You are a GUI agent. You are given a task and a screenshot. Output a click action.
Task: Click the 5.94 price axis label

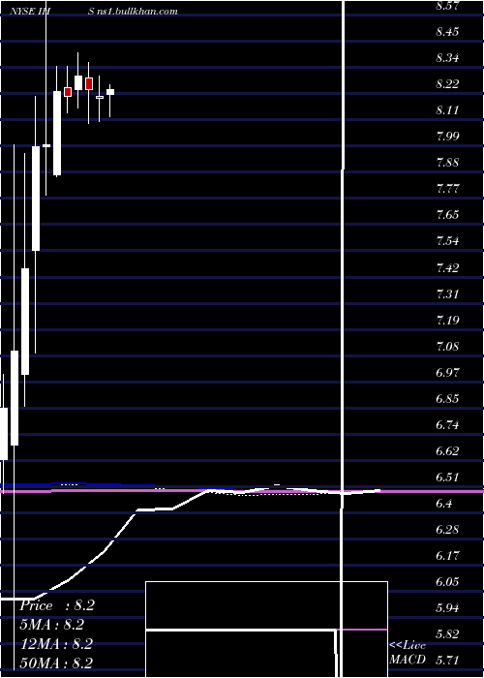point(449,608)
